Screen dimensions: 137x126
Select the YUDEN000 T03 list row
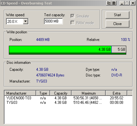[68, 98]
